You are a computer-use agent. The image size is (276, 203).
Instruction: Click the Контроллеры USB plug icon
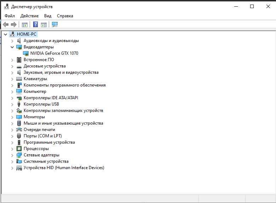19,104
